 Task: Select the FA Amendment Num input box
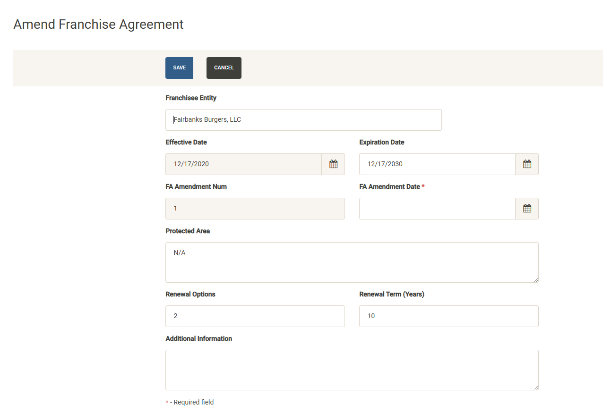pyautogui.click(x=255, y=209)
